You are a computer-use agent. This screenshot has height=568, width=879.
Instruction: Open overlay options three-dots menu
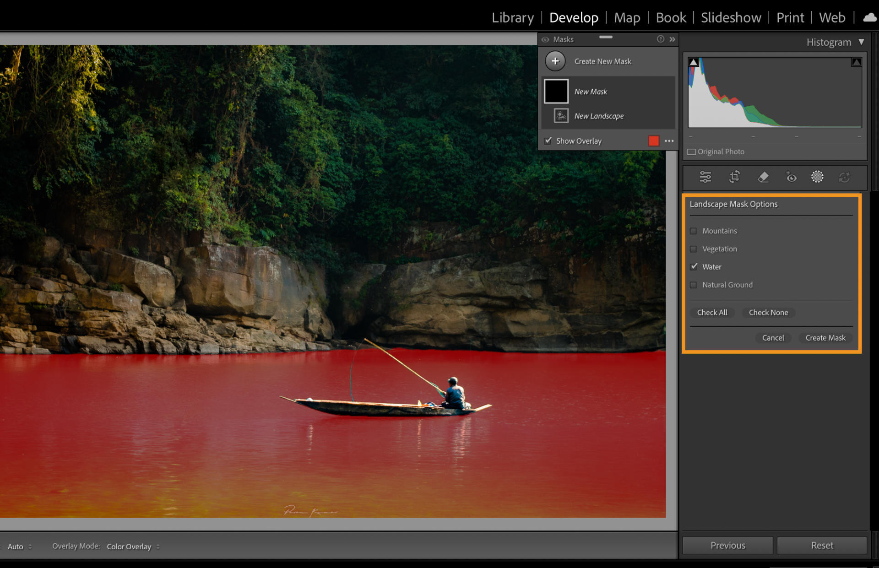[669, 141]
